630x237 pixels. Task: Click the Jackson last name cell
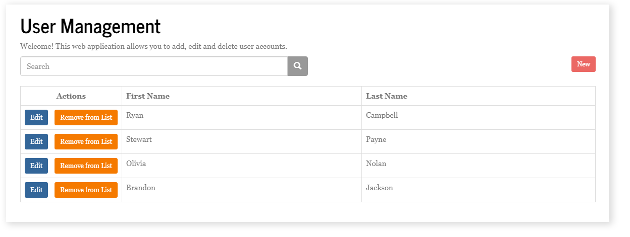coord(379,188)
